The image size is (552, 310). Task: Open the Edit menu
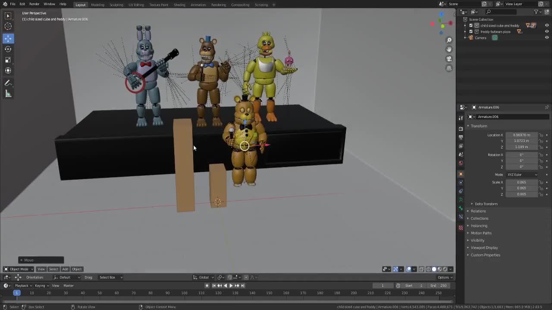click(x=22, y=4)
